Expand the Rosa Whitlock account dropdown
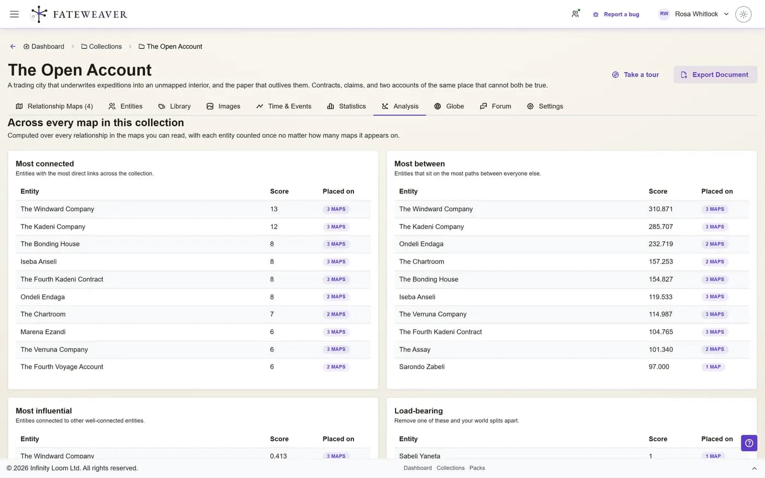Screen dimensions: 765x478 click(726, 14)
